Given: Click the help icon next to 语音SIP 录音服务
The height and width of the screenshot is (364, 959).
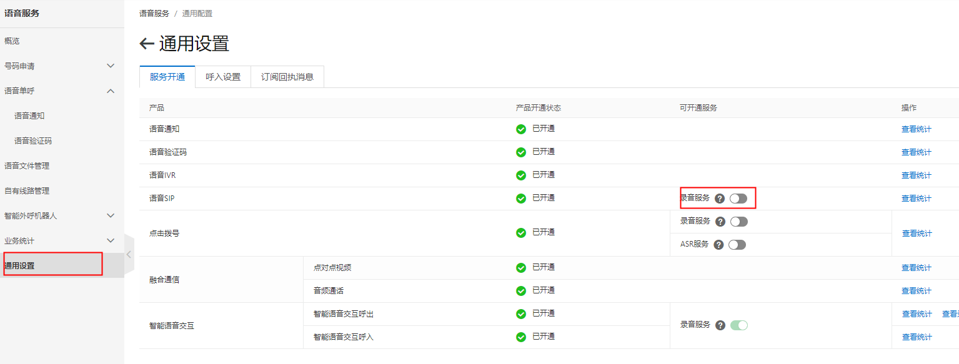Looking at the screenshot, I should tap(720, 199).
